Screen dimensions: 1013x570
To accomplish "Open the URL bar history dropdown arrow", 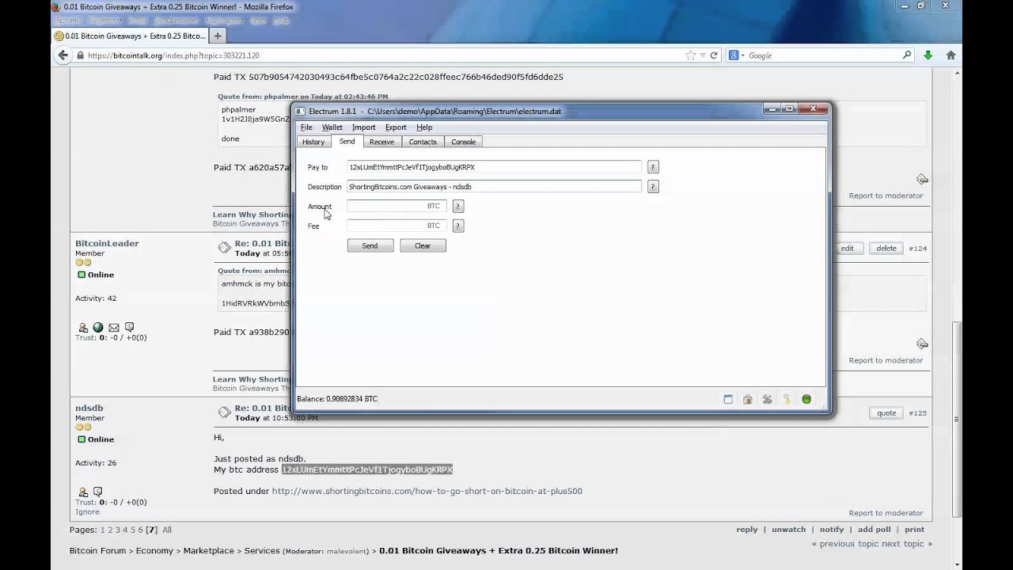I will 701,55.
